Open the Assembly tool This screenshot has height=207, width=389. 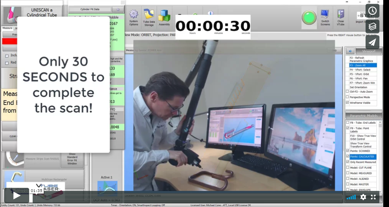pyautogui.click(x=164, y=18)
